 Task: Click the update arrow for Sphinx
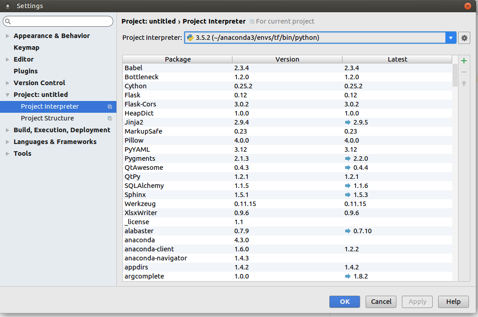pos(348,195)
